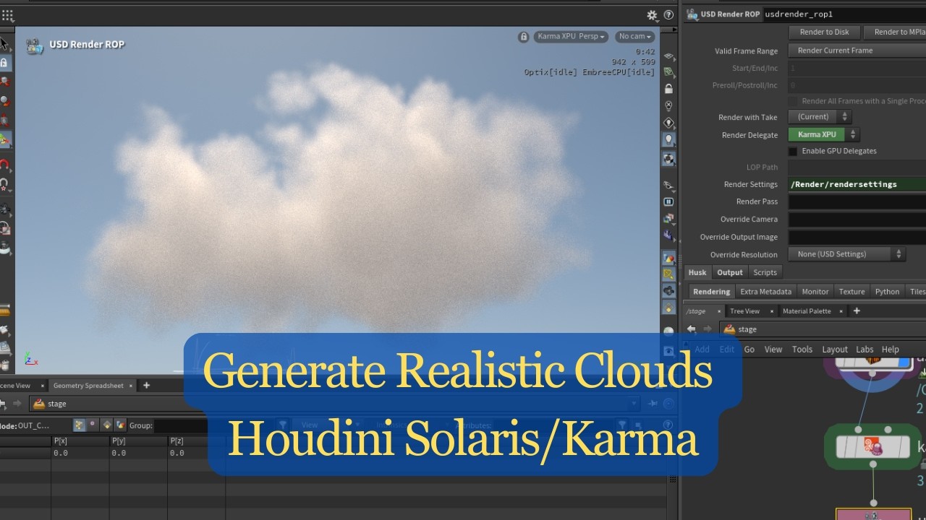Click the USD Render ROP node icon in parameters
The image size is (926, 520).
(x=692, y=14)
